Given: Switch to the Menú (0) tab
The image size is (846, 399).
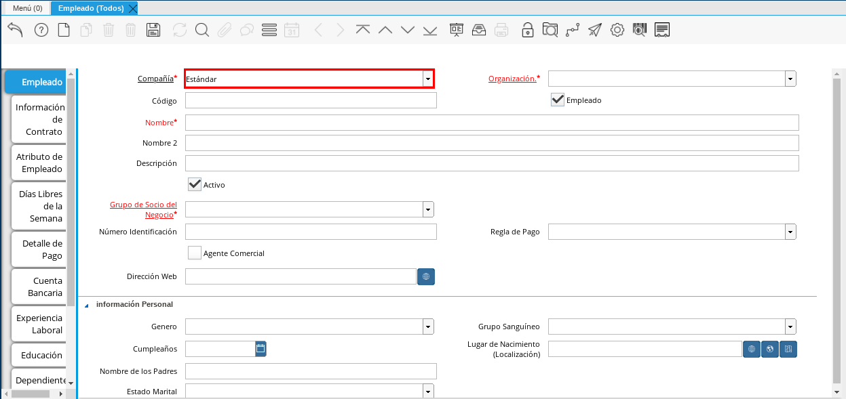Looking at the screenshot, I should click(27, 8).
